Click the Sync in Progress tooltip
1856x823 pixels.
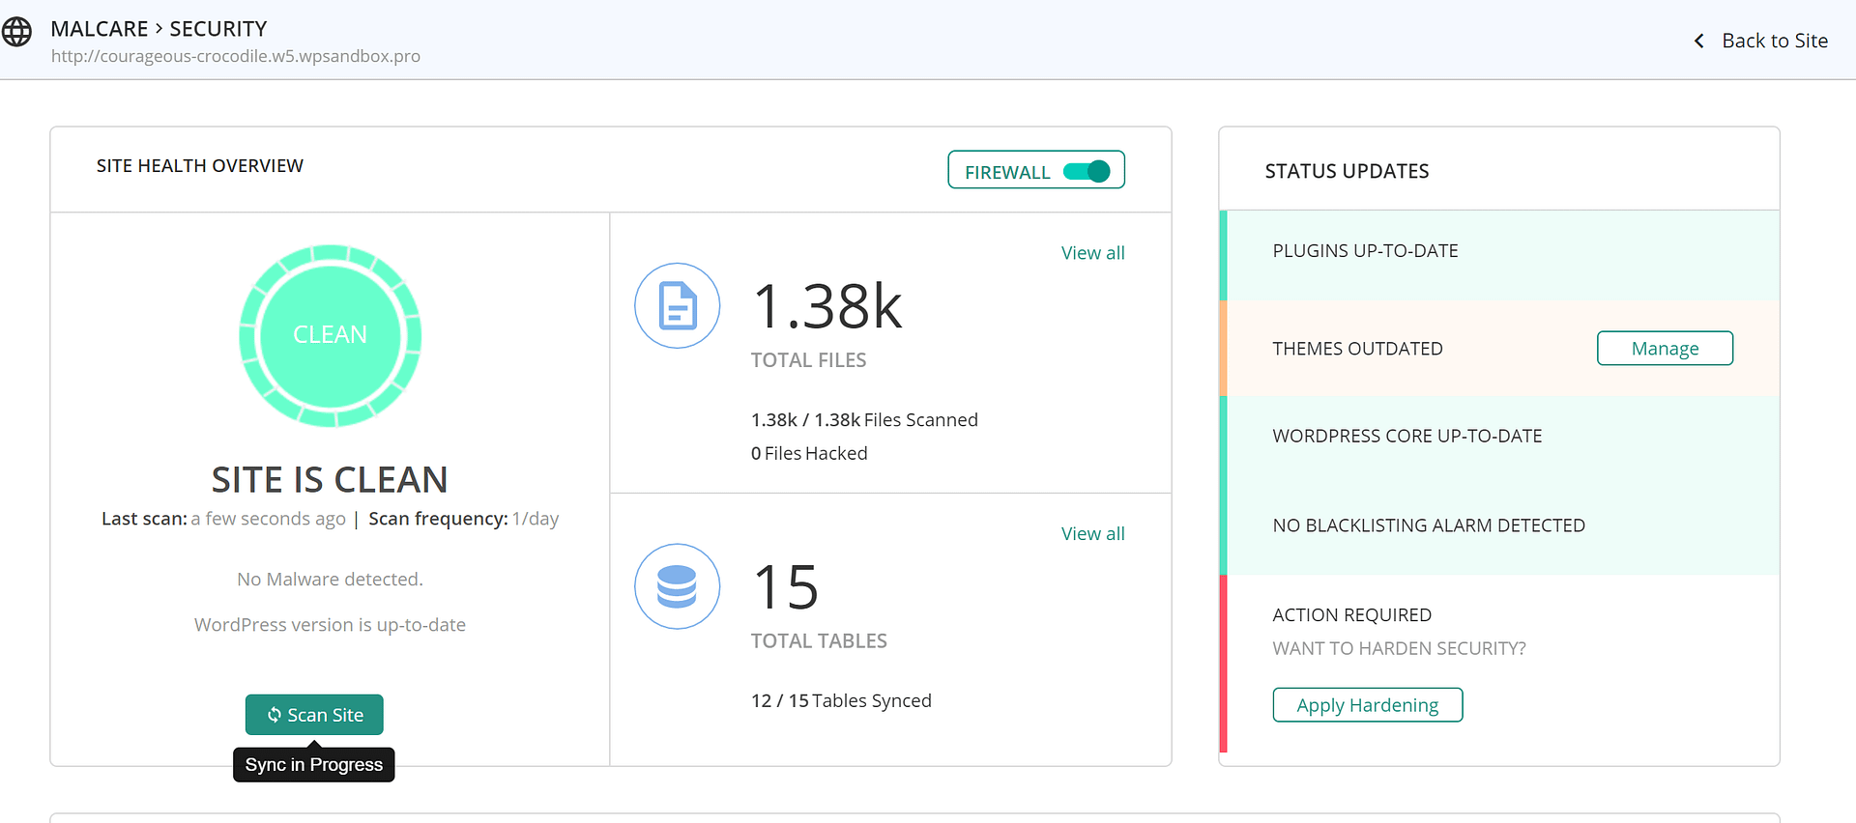coord(314,765)
